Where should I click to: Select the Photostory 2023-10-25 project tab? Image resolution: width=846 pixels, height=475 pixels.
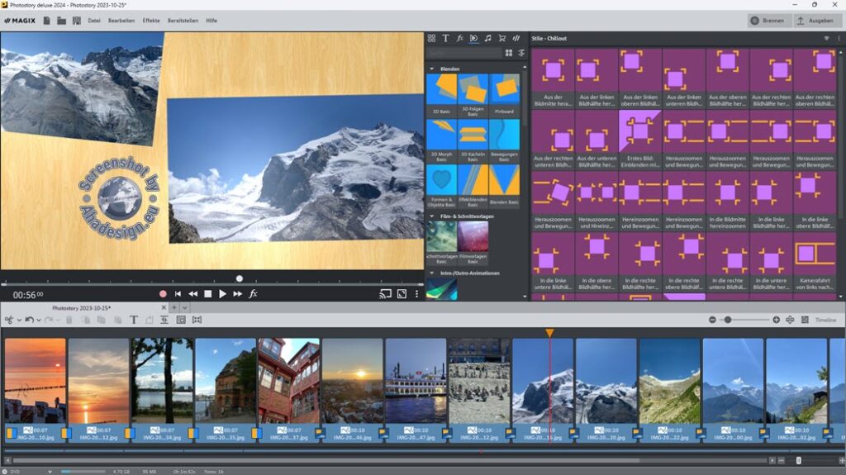[x=82, y=307]
